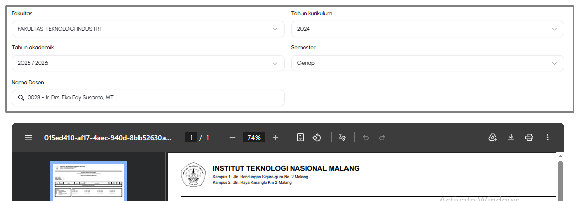Click the total page count after the slash
Viewport: 580px width, 201px height.
click(208, 137)
